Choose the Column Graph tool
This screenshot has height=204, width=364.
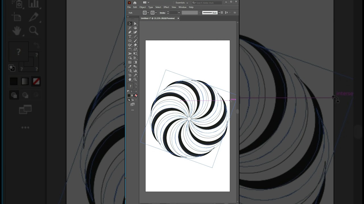point(135,71)
